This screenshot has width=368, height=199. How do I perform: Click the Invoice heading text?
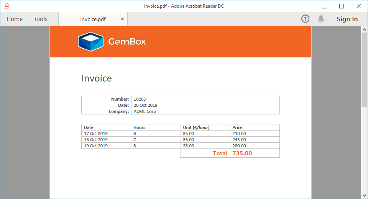(x=97, y=78)
